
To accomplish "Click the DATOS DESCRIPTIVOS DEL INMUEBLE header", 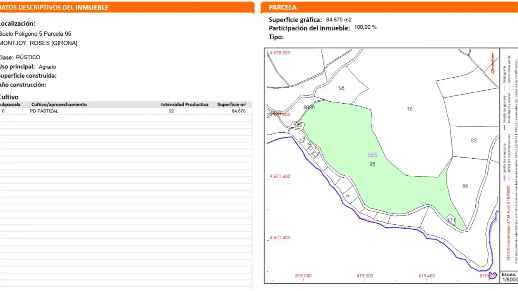I will 54,8.
